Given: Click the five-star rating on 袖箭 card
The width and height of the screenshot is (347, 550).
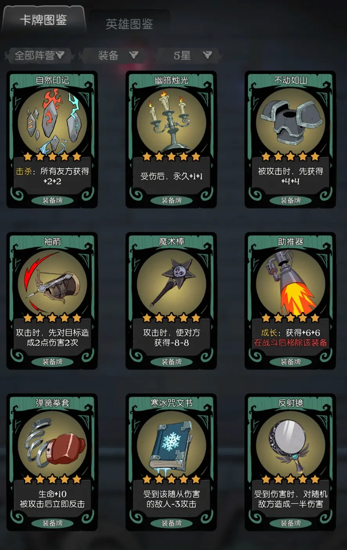Looking at the screenshot, I should (x=52, y=318).
